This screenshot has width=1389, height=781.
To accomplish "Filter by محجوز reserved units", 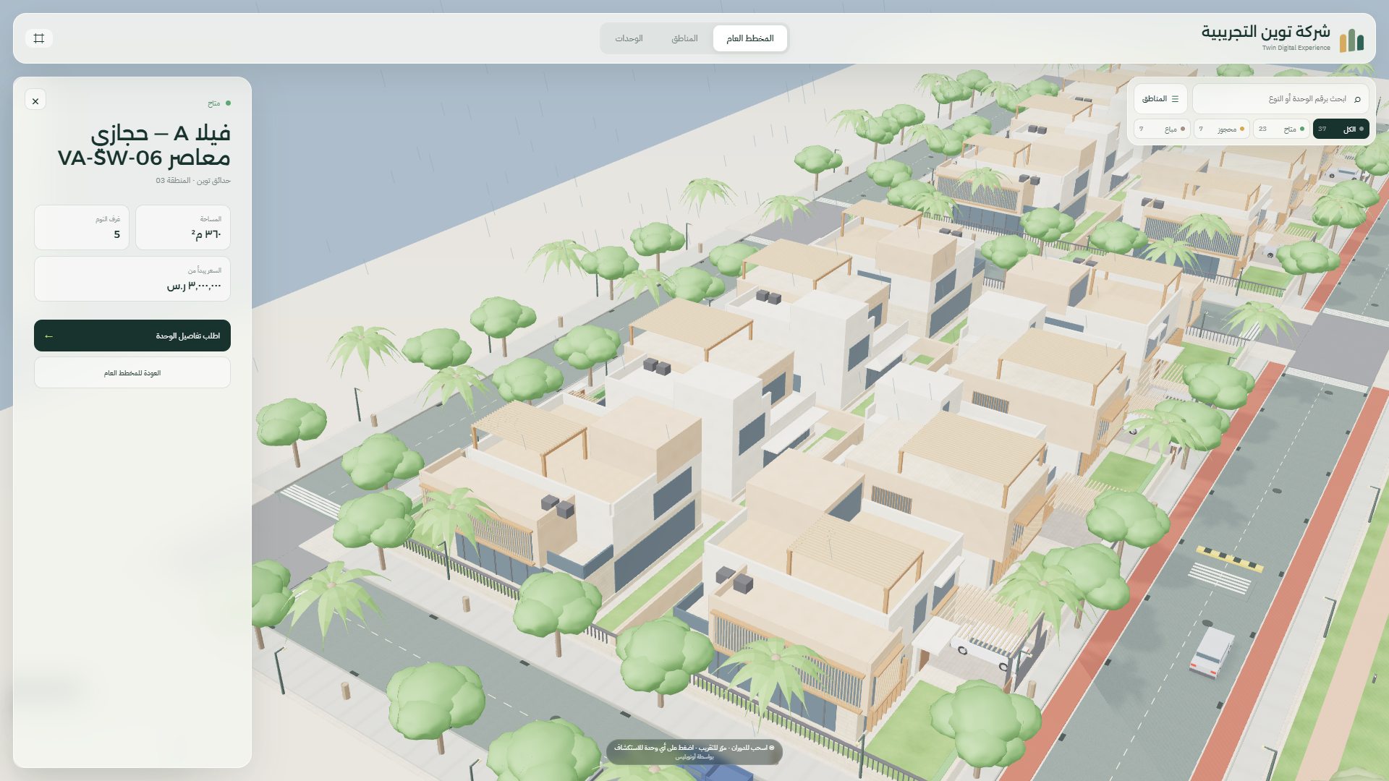I will 1222,129.
